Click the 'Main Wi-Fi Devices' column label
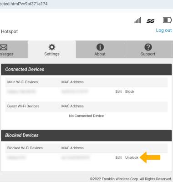 23,82
